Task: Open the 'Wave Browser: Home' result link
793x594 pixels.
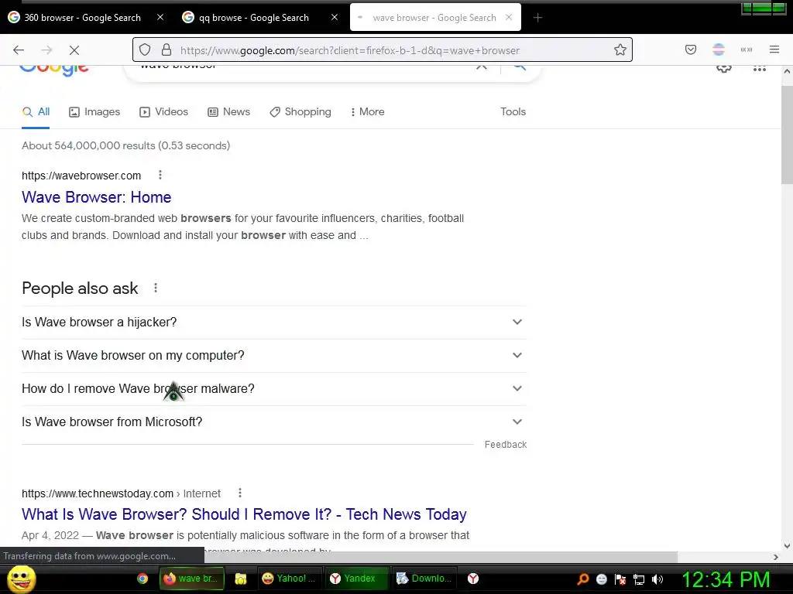Action: [x=97, y=197]
